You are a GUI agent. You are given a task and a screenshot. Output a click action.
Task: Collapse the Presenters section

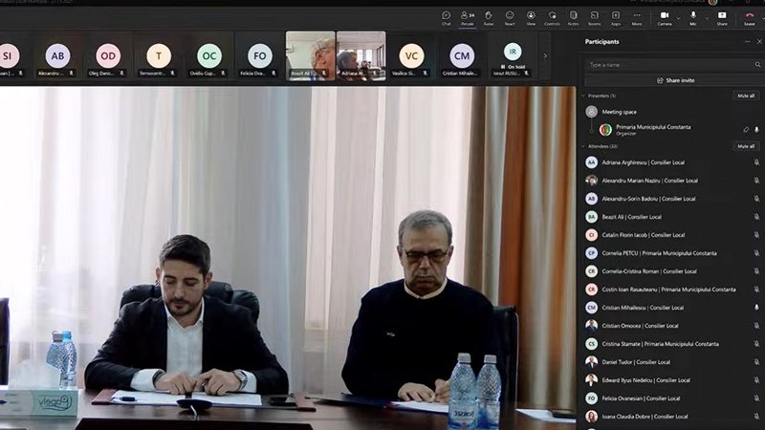pyautogui.click(x=584, y=96)
